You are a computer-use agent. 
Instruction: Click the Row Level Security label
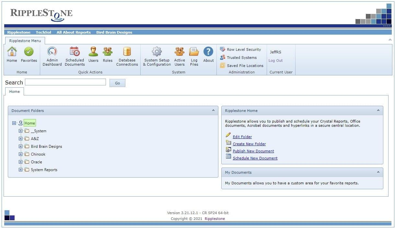[244, 49]
